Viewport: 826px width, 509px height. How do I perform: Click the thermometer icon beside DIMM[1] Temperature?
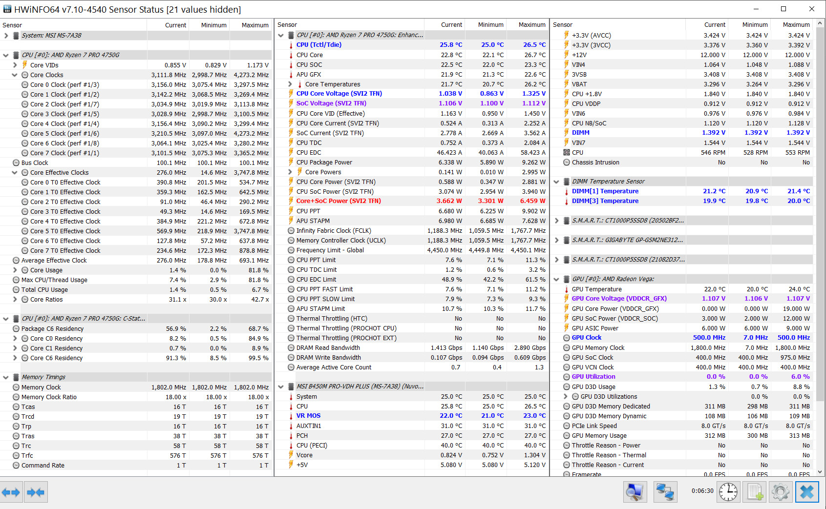[x=567, y=191]
